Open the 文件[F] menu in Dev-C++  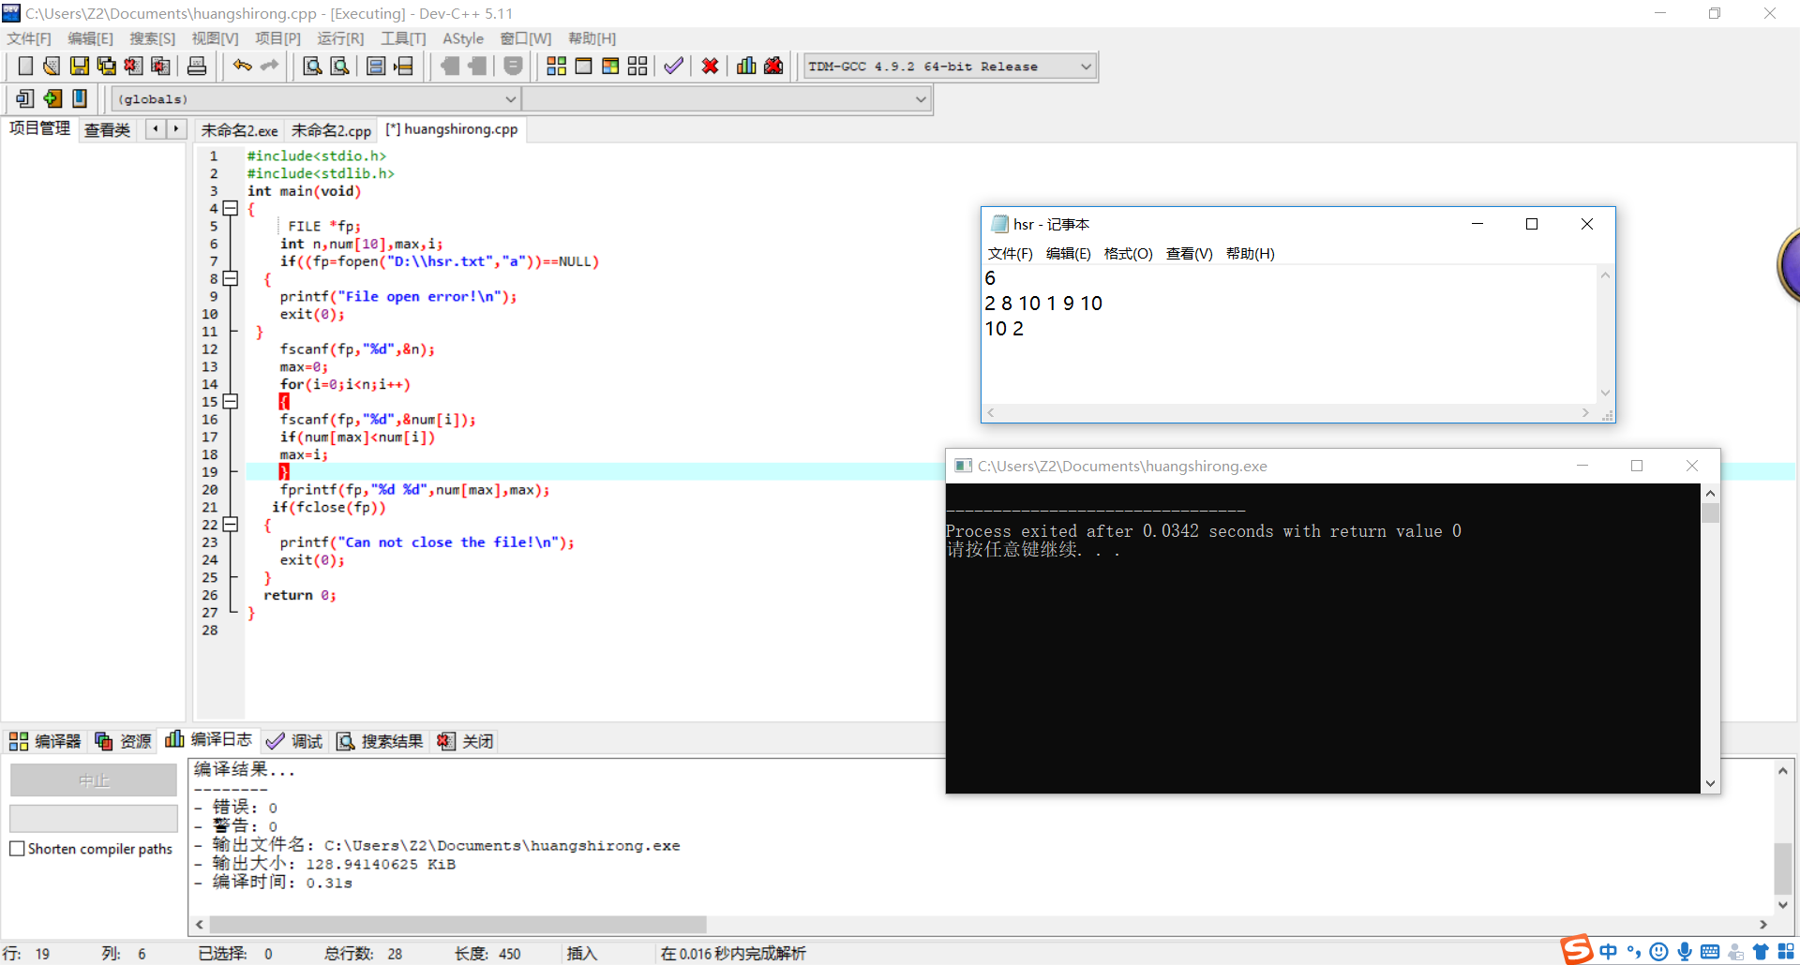29,38
